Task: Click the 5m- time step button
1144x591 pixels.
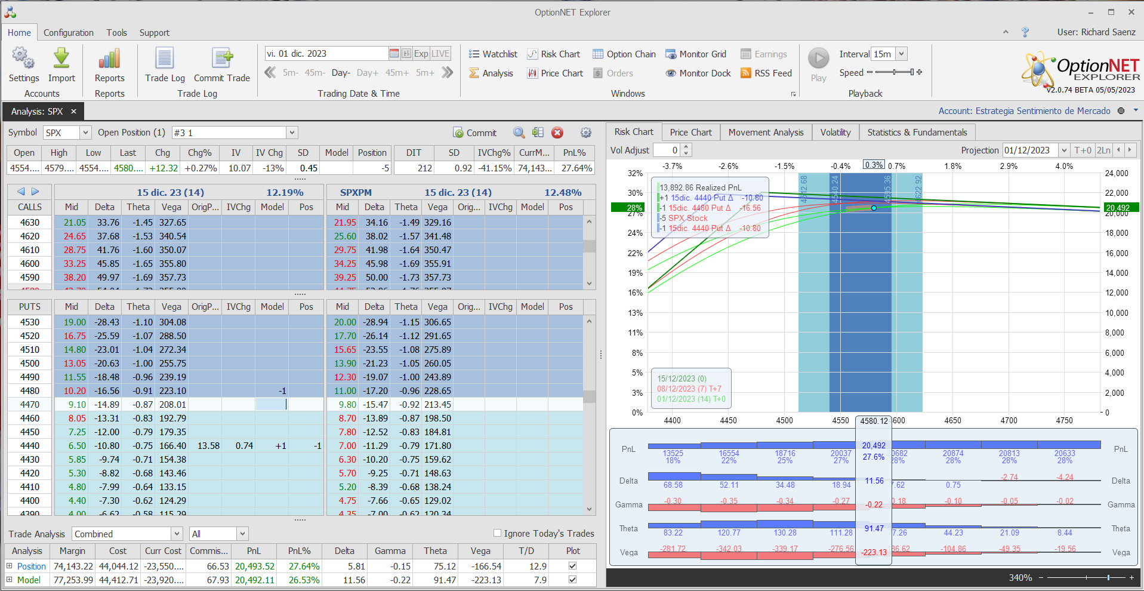Action: 291,73
